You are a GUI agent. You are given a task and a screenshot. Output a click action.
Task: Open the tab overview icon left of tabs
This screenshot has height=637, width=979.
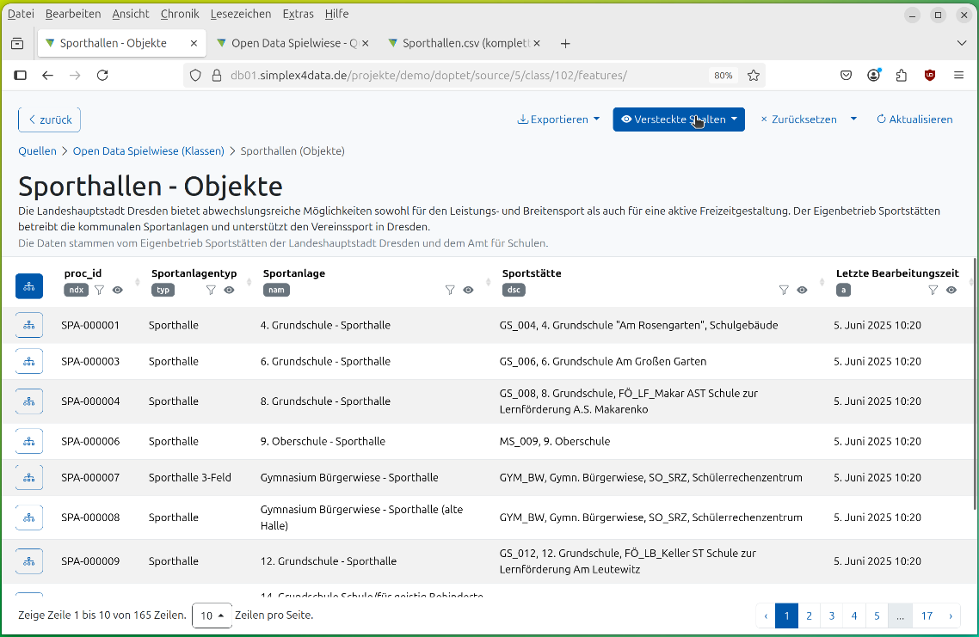click(17, 43)
